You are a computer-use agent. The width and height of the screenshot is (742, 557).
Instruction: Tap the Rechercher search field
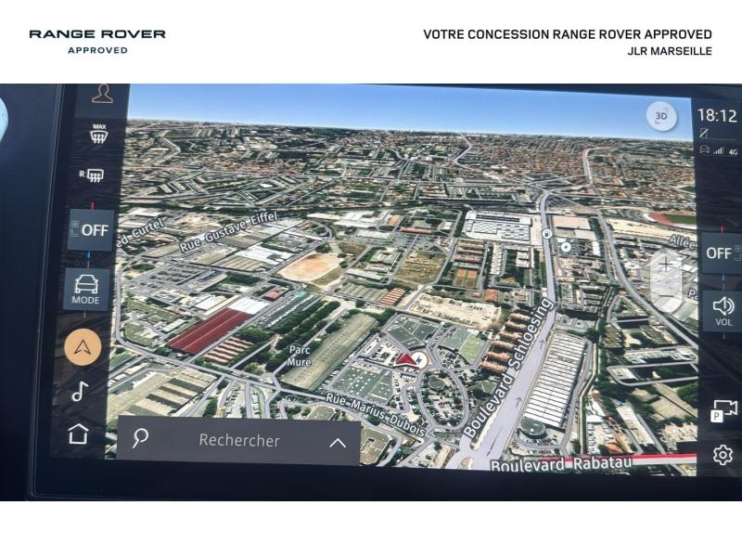click(238, 441)
